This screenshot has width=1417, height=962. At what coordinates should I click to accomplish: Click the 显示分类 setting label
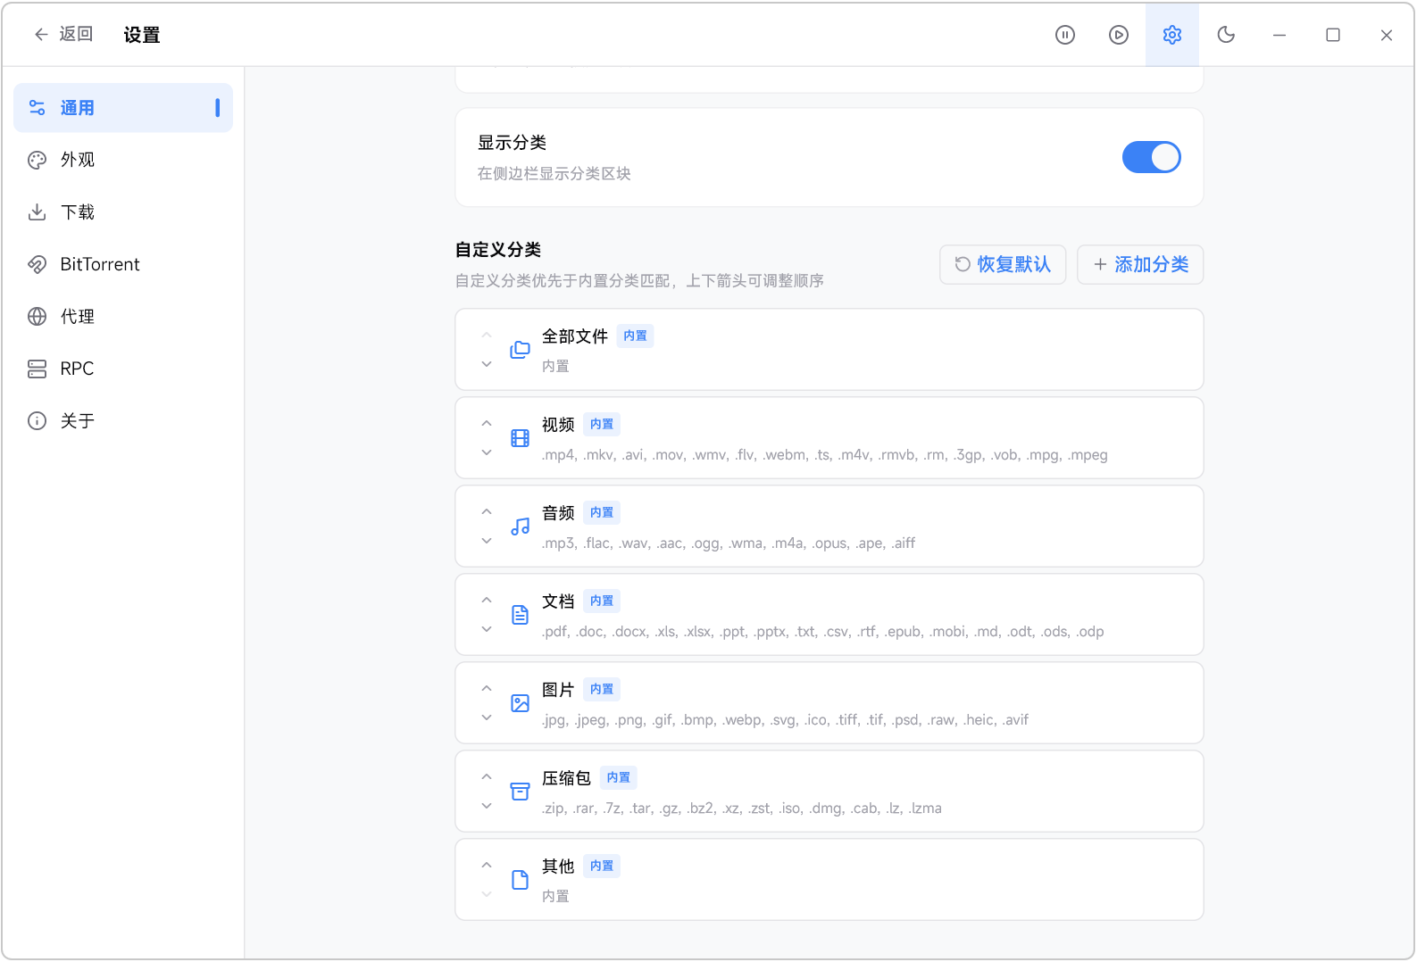[512, 143]
